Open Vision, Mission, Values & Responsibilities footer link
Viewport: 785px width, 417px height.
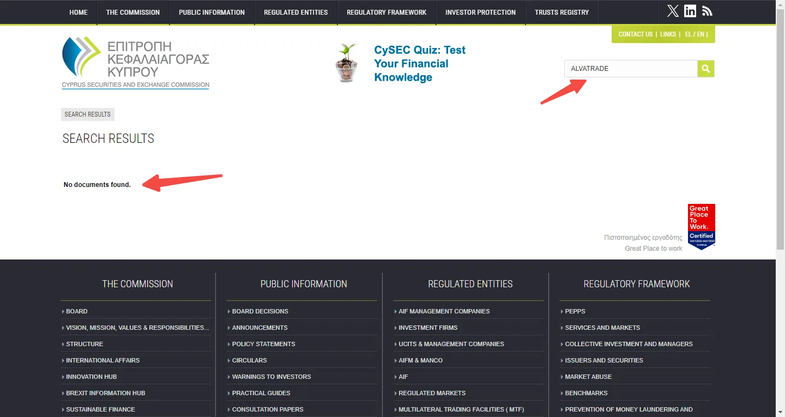coord(137,328)
